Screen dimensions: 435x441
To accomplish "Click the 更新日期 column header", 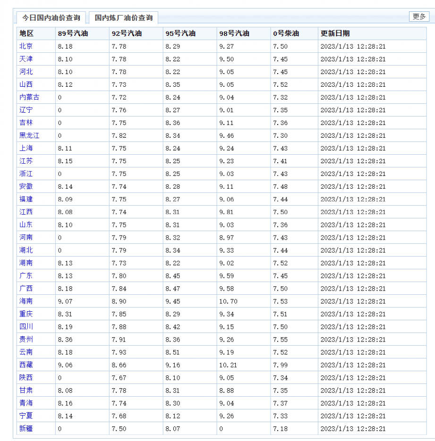I will (x=335, y=33).
